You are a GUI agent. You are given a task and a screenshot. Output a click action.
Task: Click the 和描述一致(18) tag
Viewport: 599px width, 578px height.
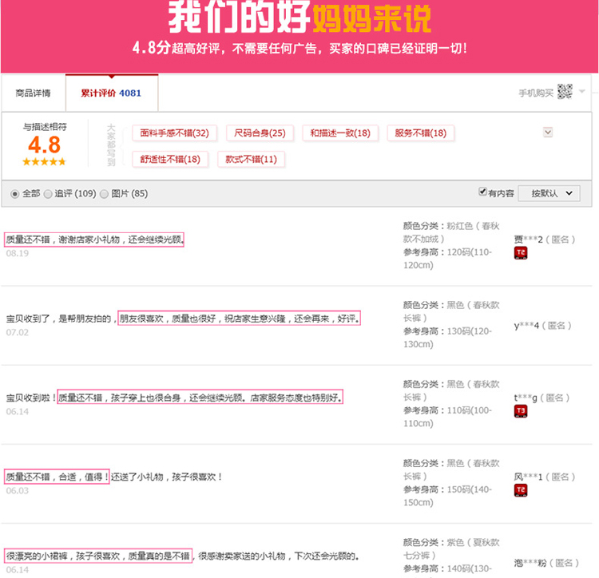(340, 133)
